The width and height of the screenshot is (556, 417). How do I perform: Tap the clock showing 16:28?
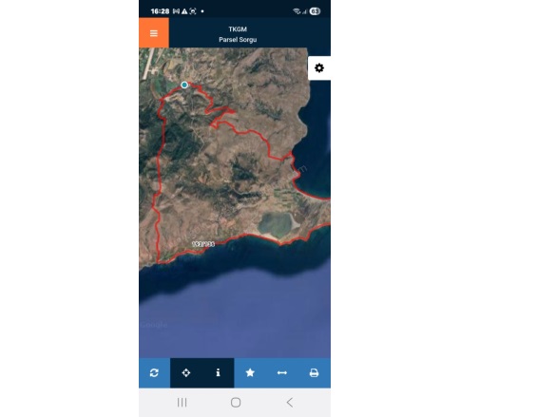pos(160,11)
